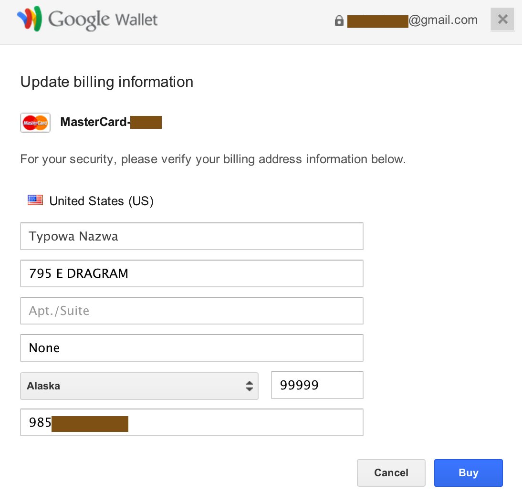Click the United States (US) country label
Viewport: 522px width, 503px height.
tap(101, 201)
